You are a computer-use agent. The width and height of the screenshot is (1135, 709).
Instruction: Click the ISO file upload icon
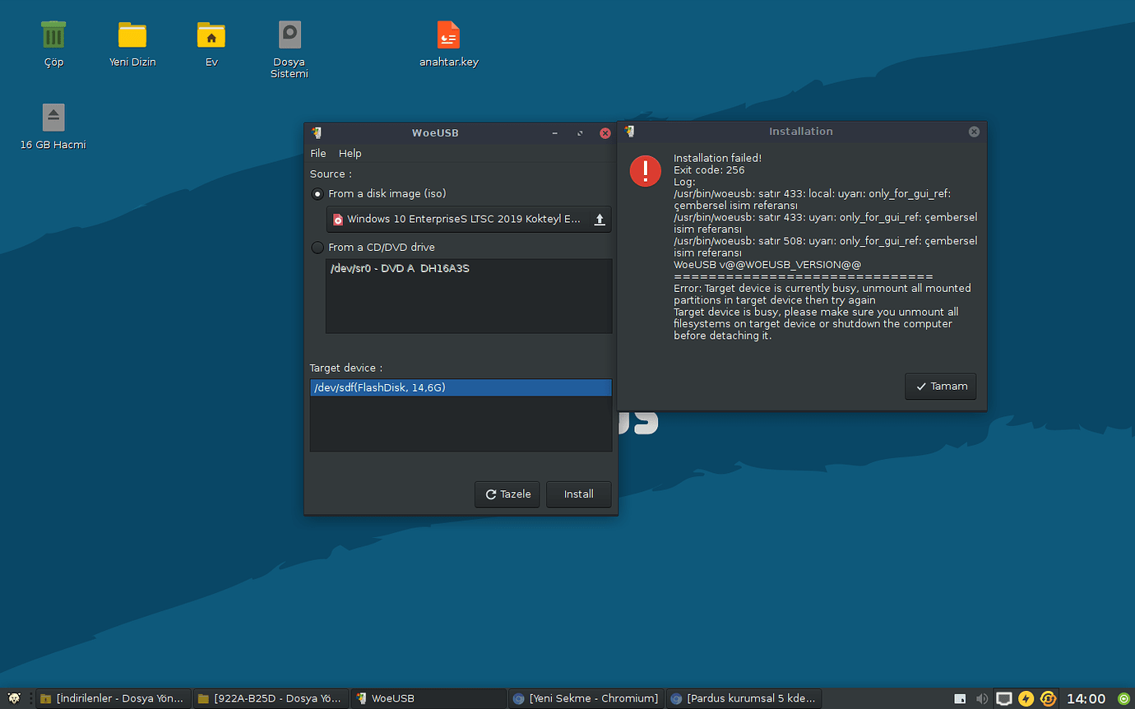coord(600,220)
